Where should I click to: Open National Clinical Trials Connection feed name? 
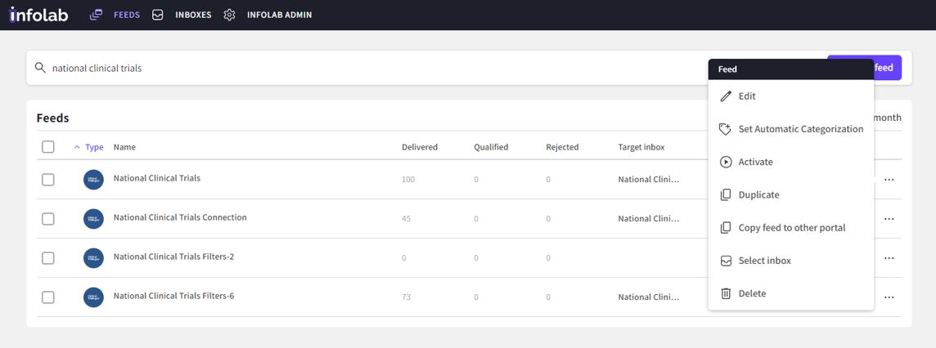180,217
